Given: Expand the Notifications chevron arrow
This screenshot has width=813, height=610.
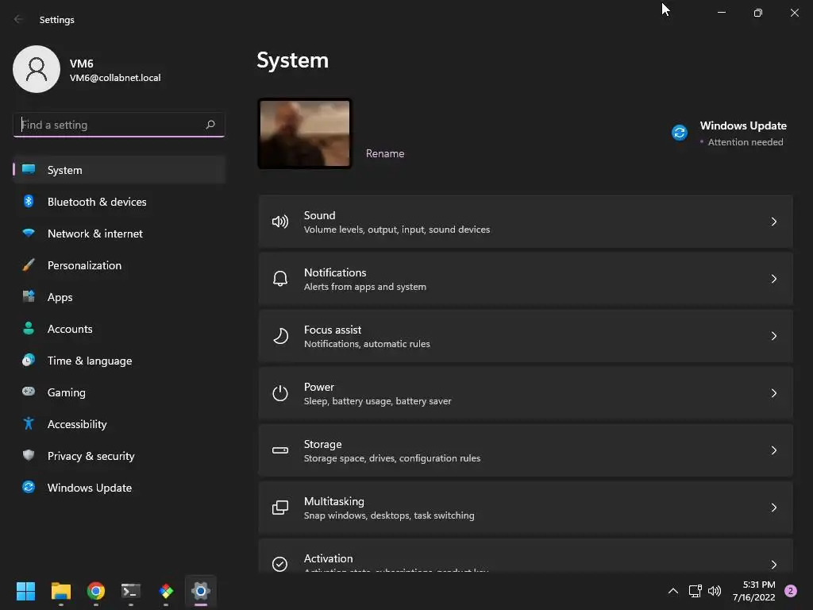Looking at the screenshot, I should click(x=773, y=279).
